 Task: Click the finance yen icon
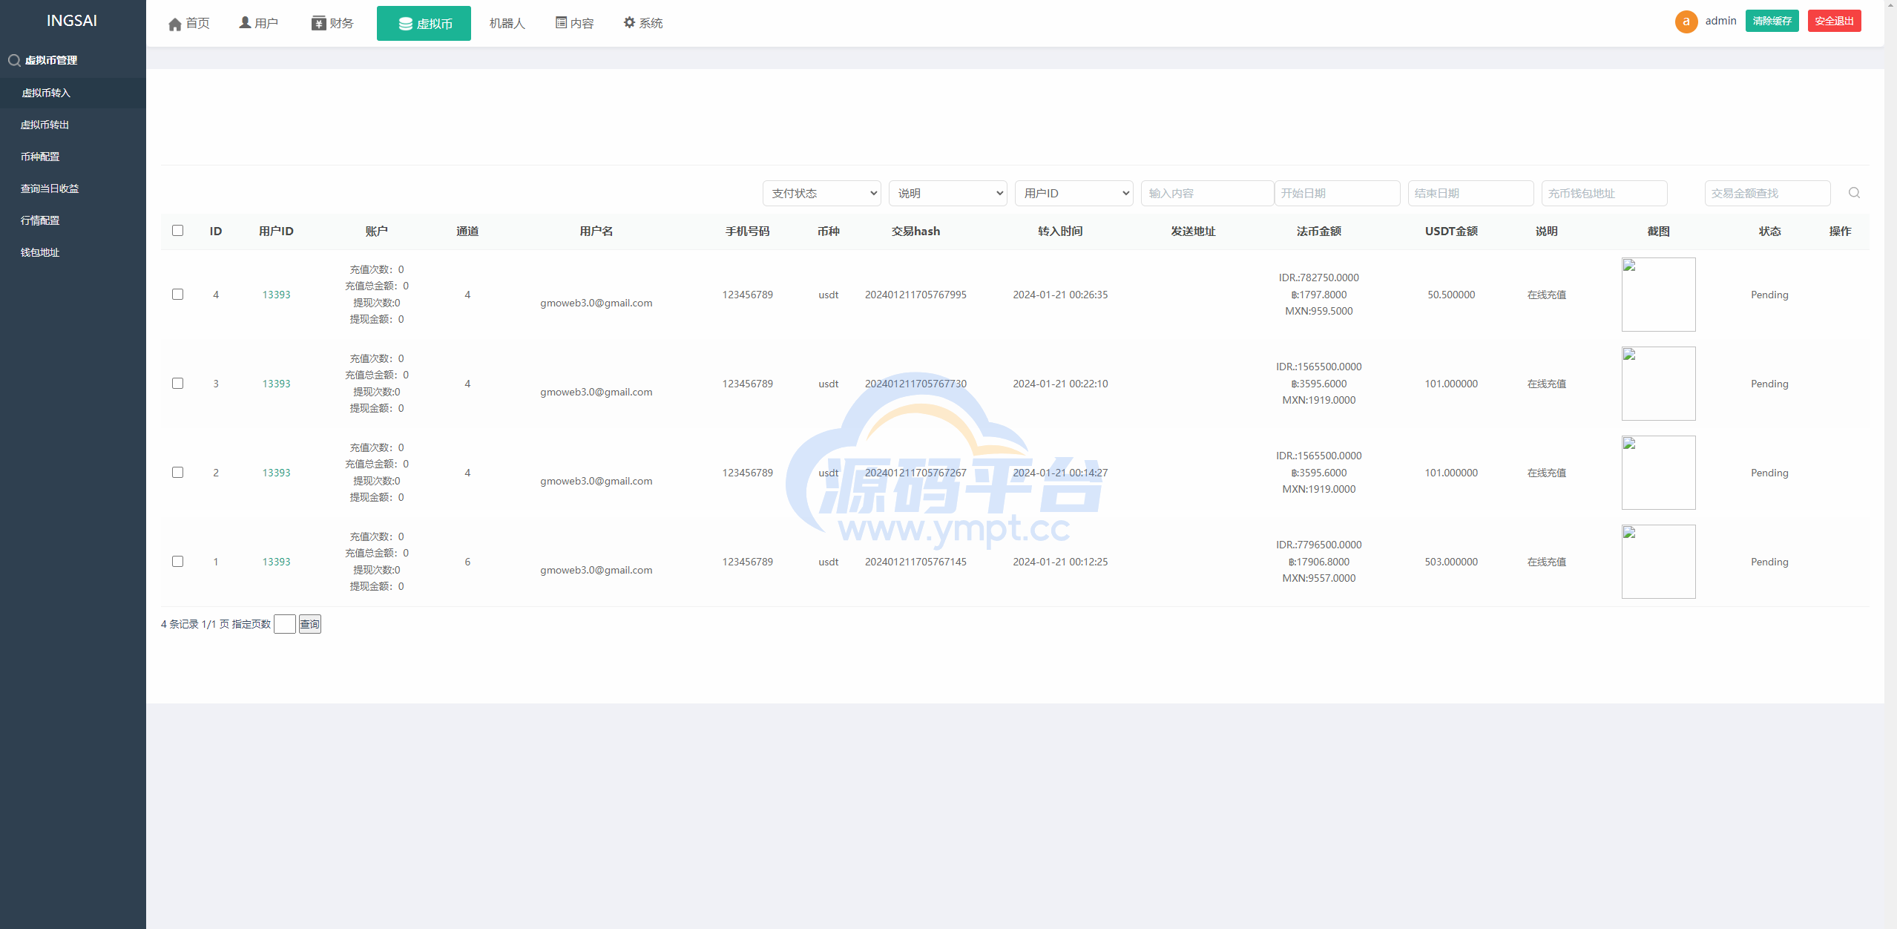(x=318, y=23)
